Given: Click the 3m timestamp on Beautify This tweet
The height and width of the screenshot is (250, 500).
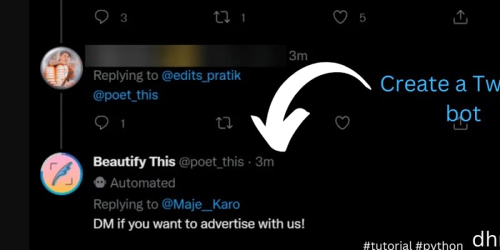Looking at the screenshot, I should [264, 162].
